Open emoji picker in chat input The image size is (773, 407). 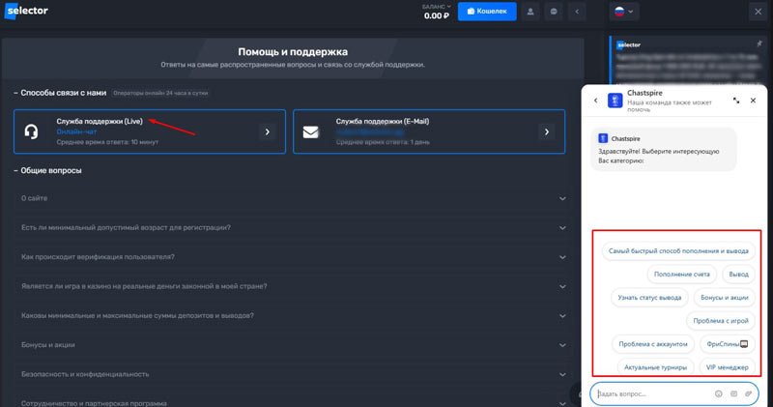[x=719, y=393]
